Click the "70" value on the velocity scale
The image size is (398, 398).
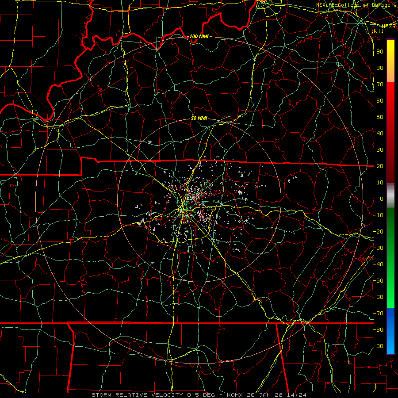coord(380,84)
